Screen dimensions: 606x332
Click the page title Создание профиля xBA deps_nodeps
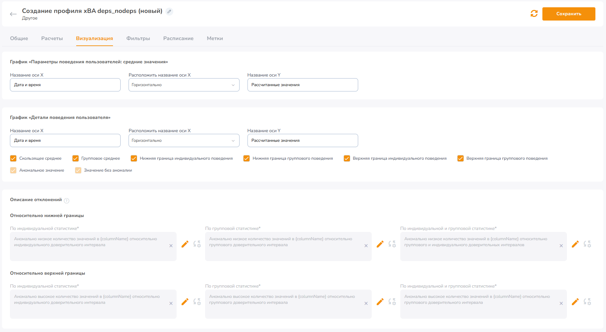92,11
